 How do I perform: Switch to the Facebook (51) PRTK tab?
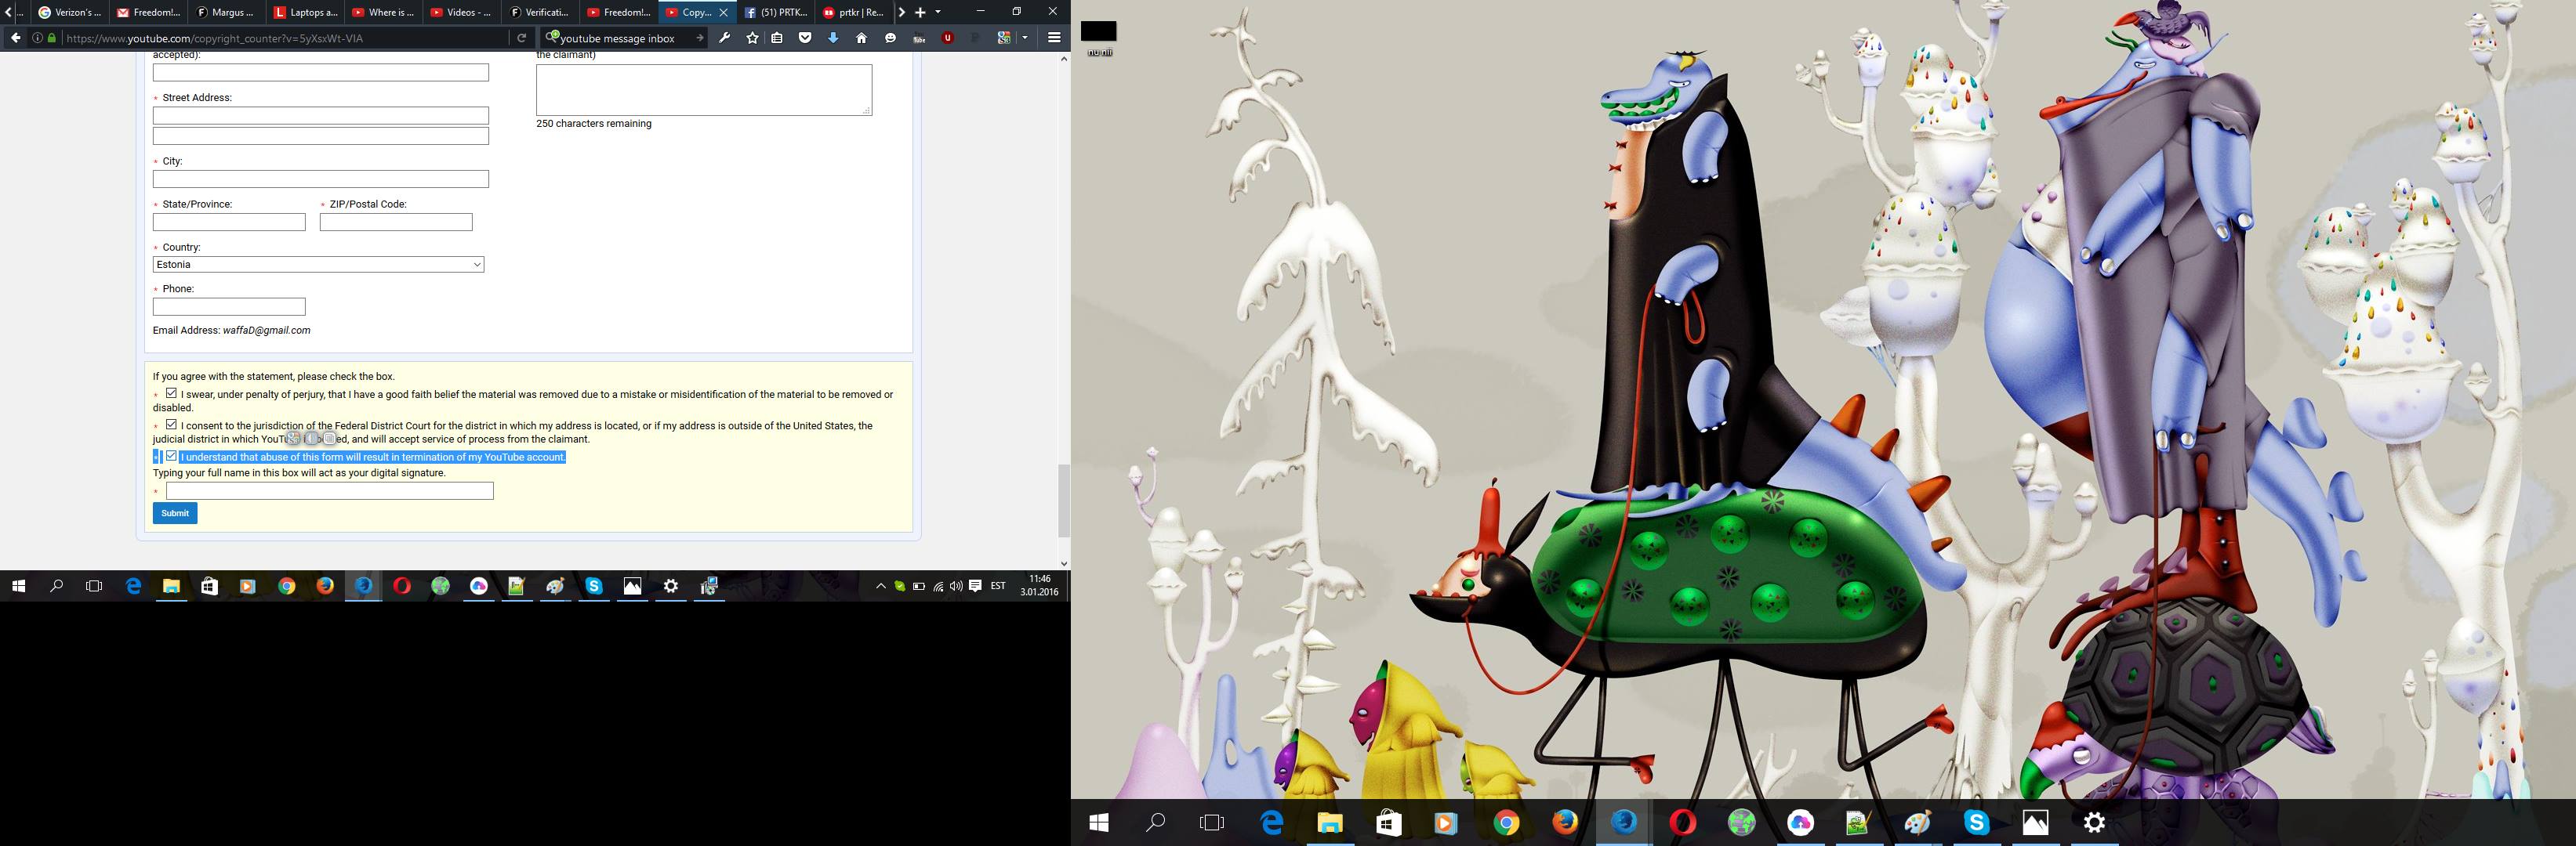click(775, 12)
